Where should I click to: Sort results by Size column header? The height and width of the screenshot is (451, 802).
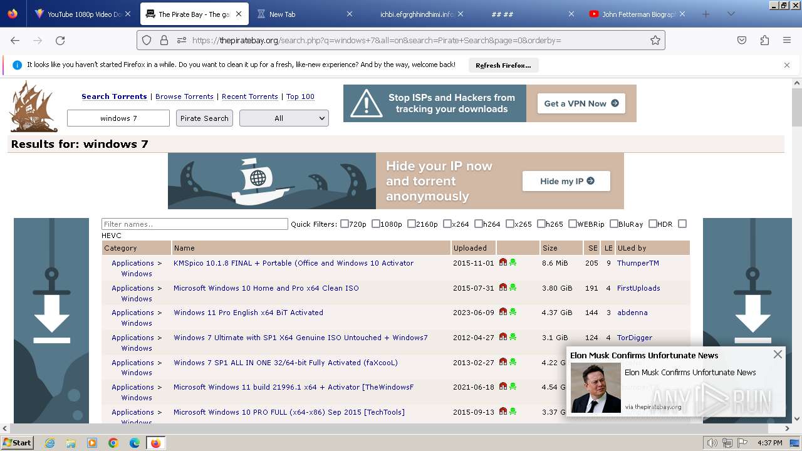(x=549, y=248)
